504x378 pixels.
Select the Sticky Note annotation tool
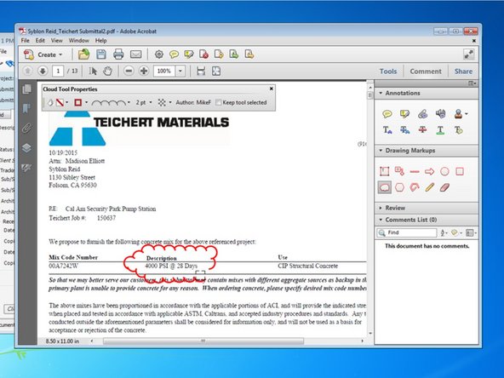(387, 114)
